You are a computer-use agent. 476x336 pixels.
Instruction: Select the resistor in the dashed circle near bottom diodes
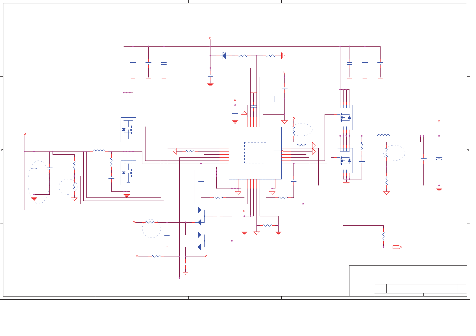pyautogui.click(x=150, y=222)
